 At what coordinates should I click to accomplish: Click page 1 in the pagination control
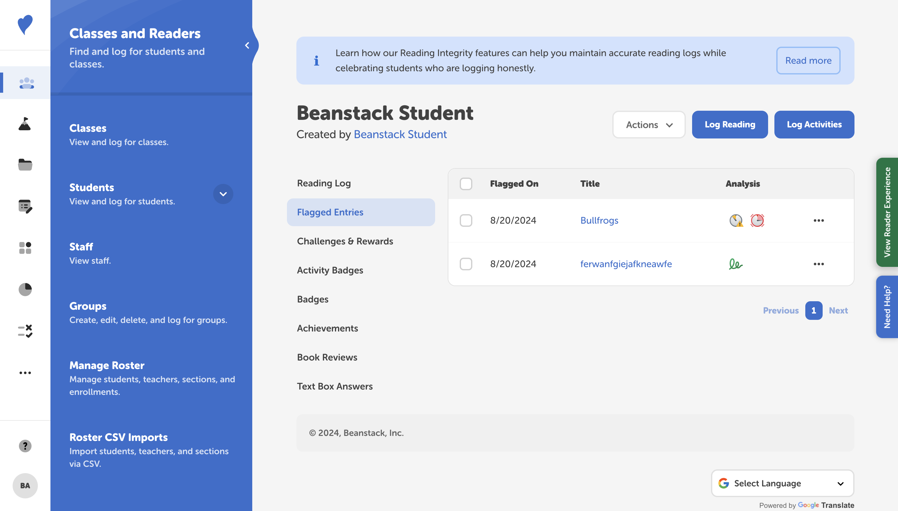click(813, 310)
